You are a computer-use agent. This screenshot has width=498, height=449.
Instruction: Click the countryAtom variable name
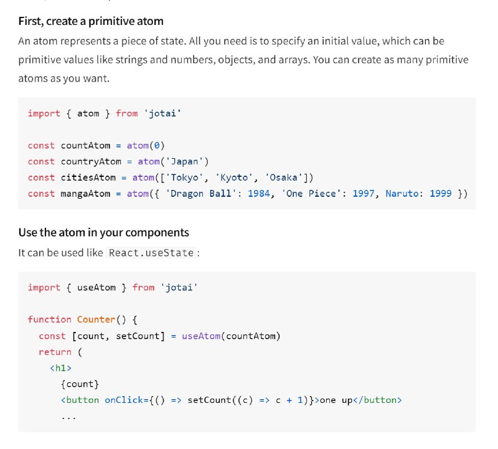[91, 161]
